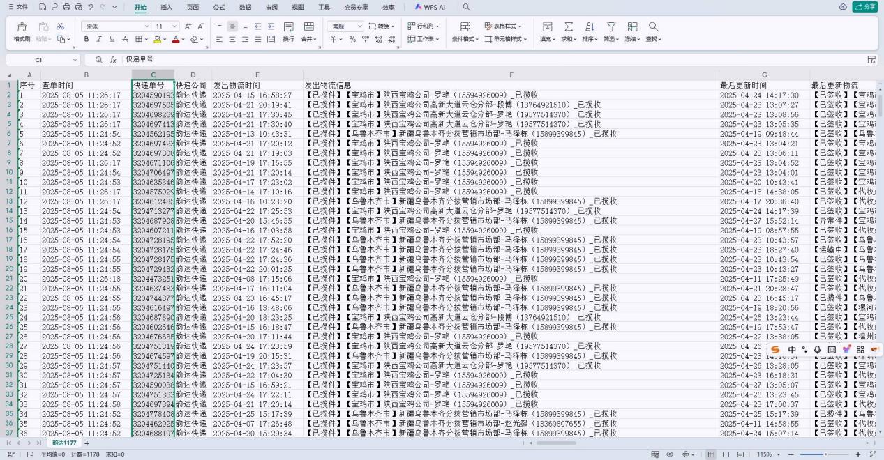This screenshot has width=884, height=460.
Task: Open WPS AI assistant
Action: tap(430, 7)
